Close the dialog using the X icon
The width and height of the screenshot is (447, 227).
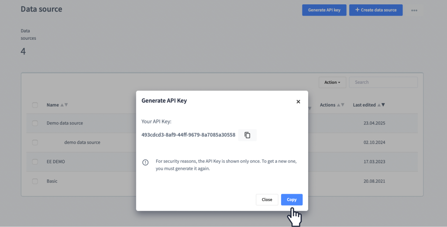point(298,102)
